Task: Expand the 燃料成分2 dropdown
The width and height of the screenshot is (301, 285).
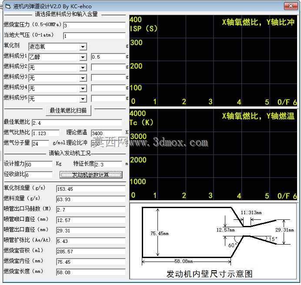Action: click(x=83, y=67)
